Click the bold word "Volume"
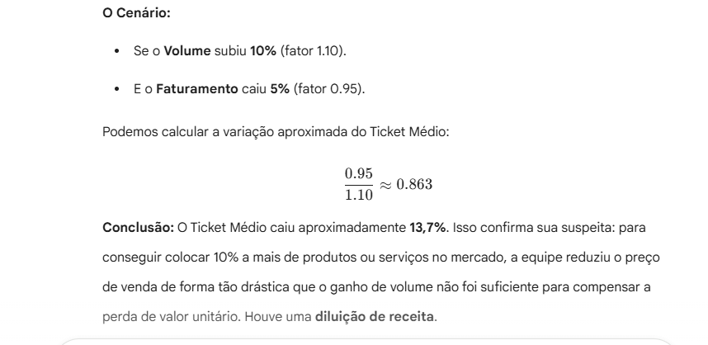This screenshot has height=345, width=708. pyautogui.click(x=187, y=51)
